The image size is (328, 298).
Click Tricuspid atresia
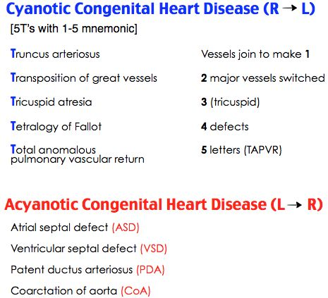click(51, 102)
